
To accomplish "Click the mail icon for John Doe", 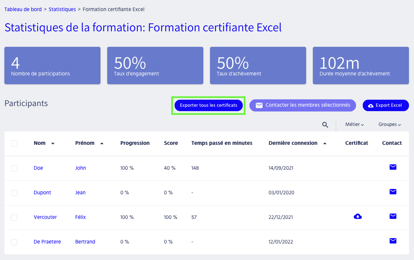I will [x=393, y=167].
